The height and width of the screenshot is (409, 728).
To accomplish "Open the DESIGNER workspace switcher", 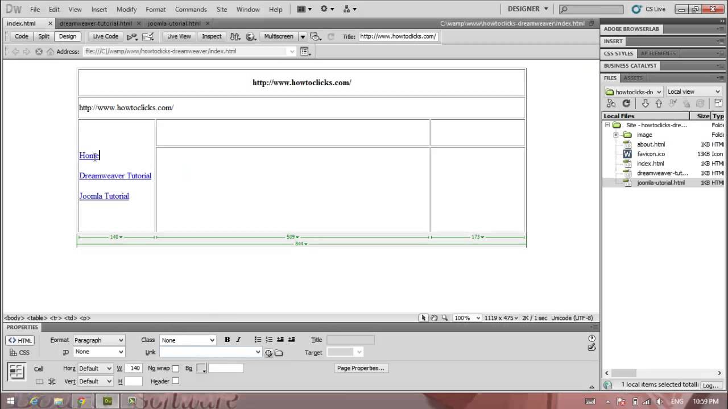I will (x=528, y=9).
